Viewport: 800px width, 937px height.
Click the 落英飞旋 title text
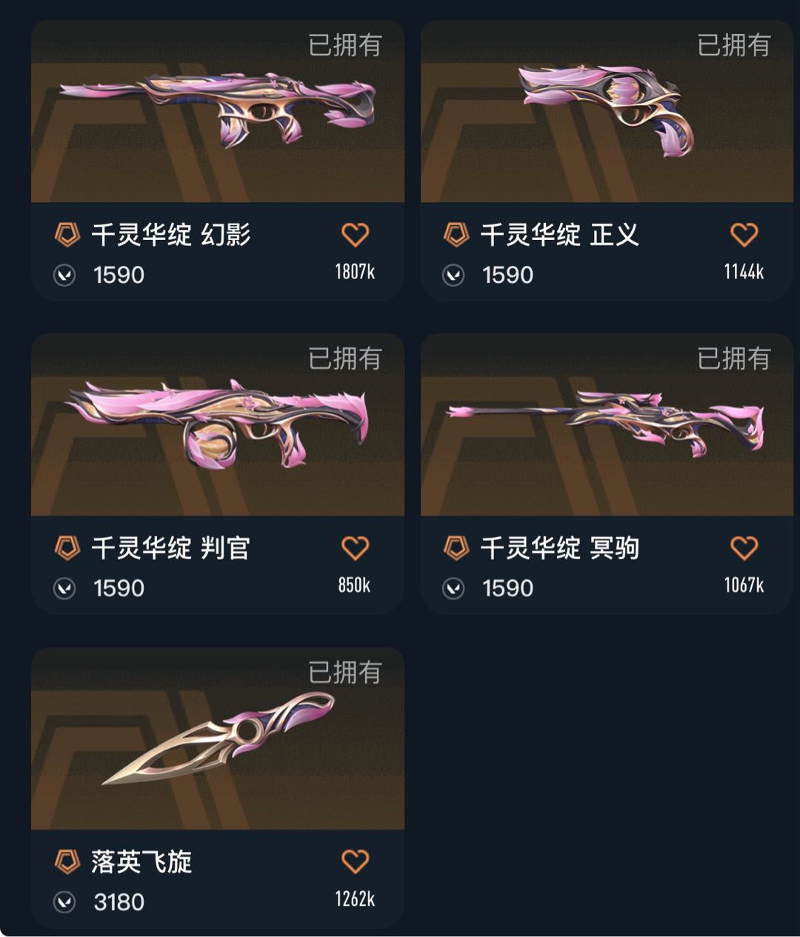(141, 862)
